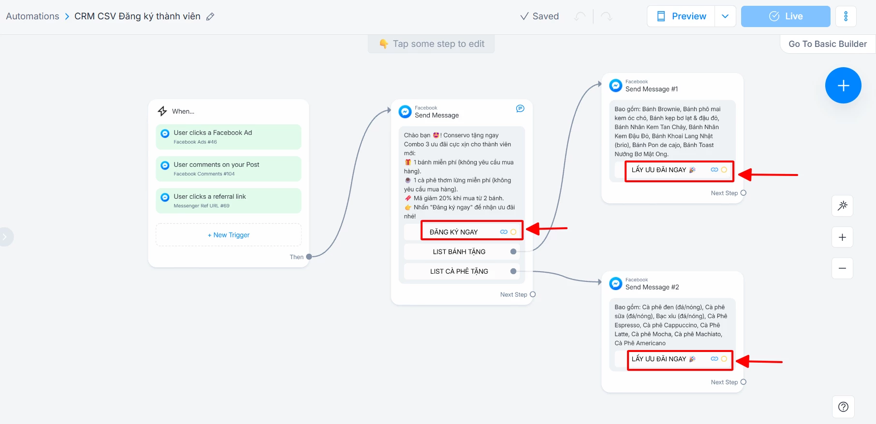This screenshot has height=424, width=876.
Task: Switch via Go To Basic Builder
Action: click(828, 44)
